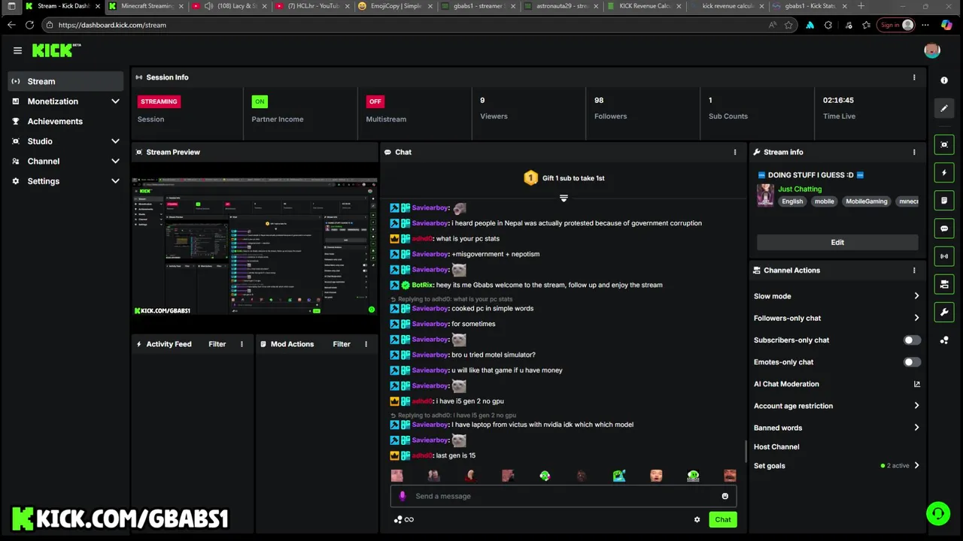Open Banned words arrow

click(x=916, y=428)
